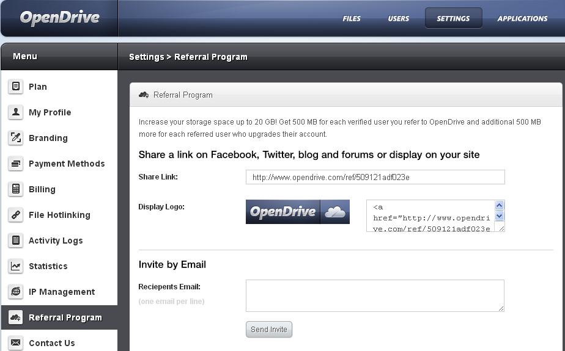Image resolution: width=565 pixels, height=351 pixels.
Task: Click the IP Management globe icon
Action: tap(15, 291)
